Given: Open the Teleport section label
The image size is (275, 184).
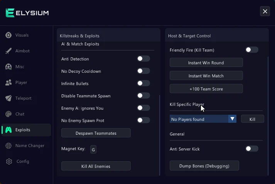Looking at the screenshot, I should [x=23, y=98].
